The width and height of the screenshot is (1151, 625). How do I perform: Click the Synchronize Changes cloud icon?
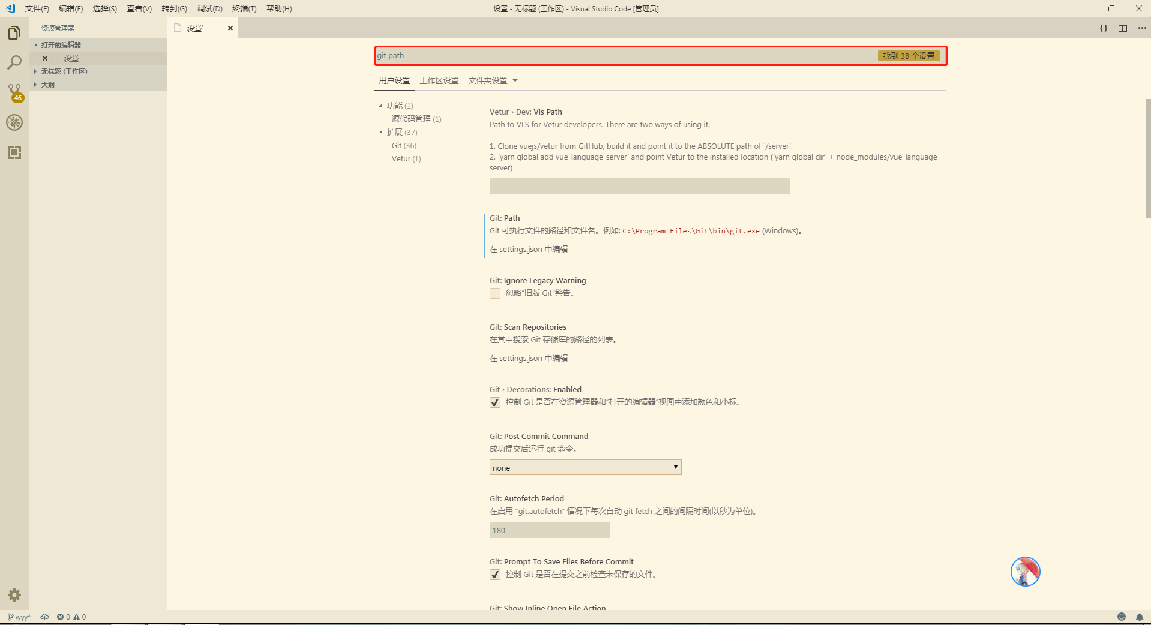pos(44,617)
